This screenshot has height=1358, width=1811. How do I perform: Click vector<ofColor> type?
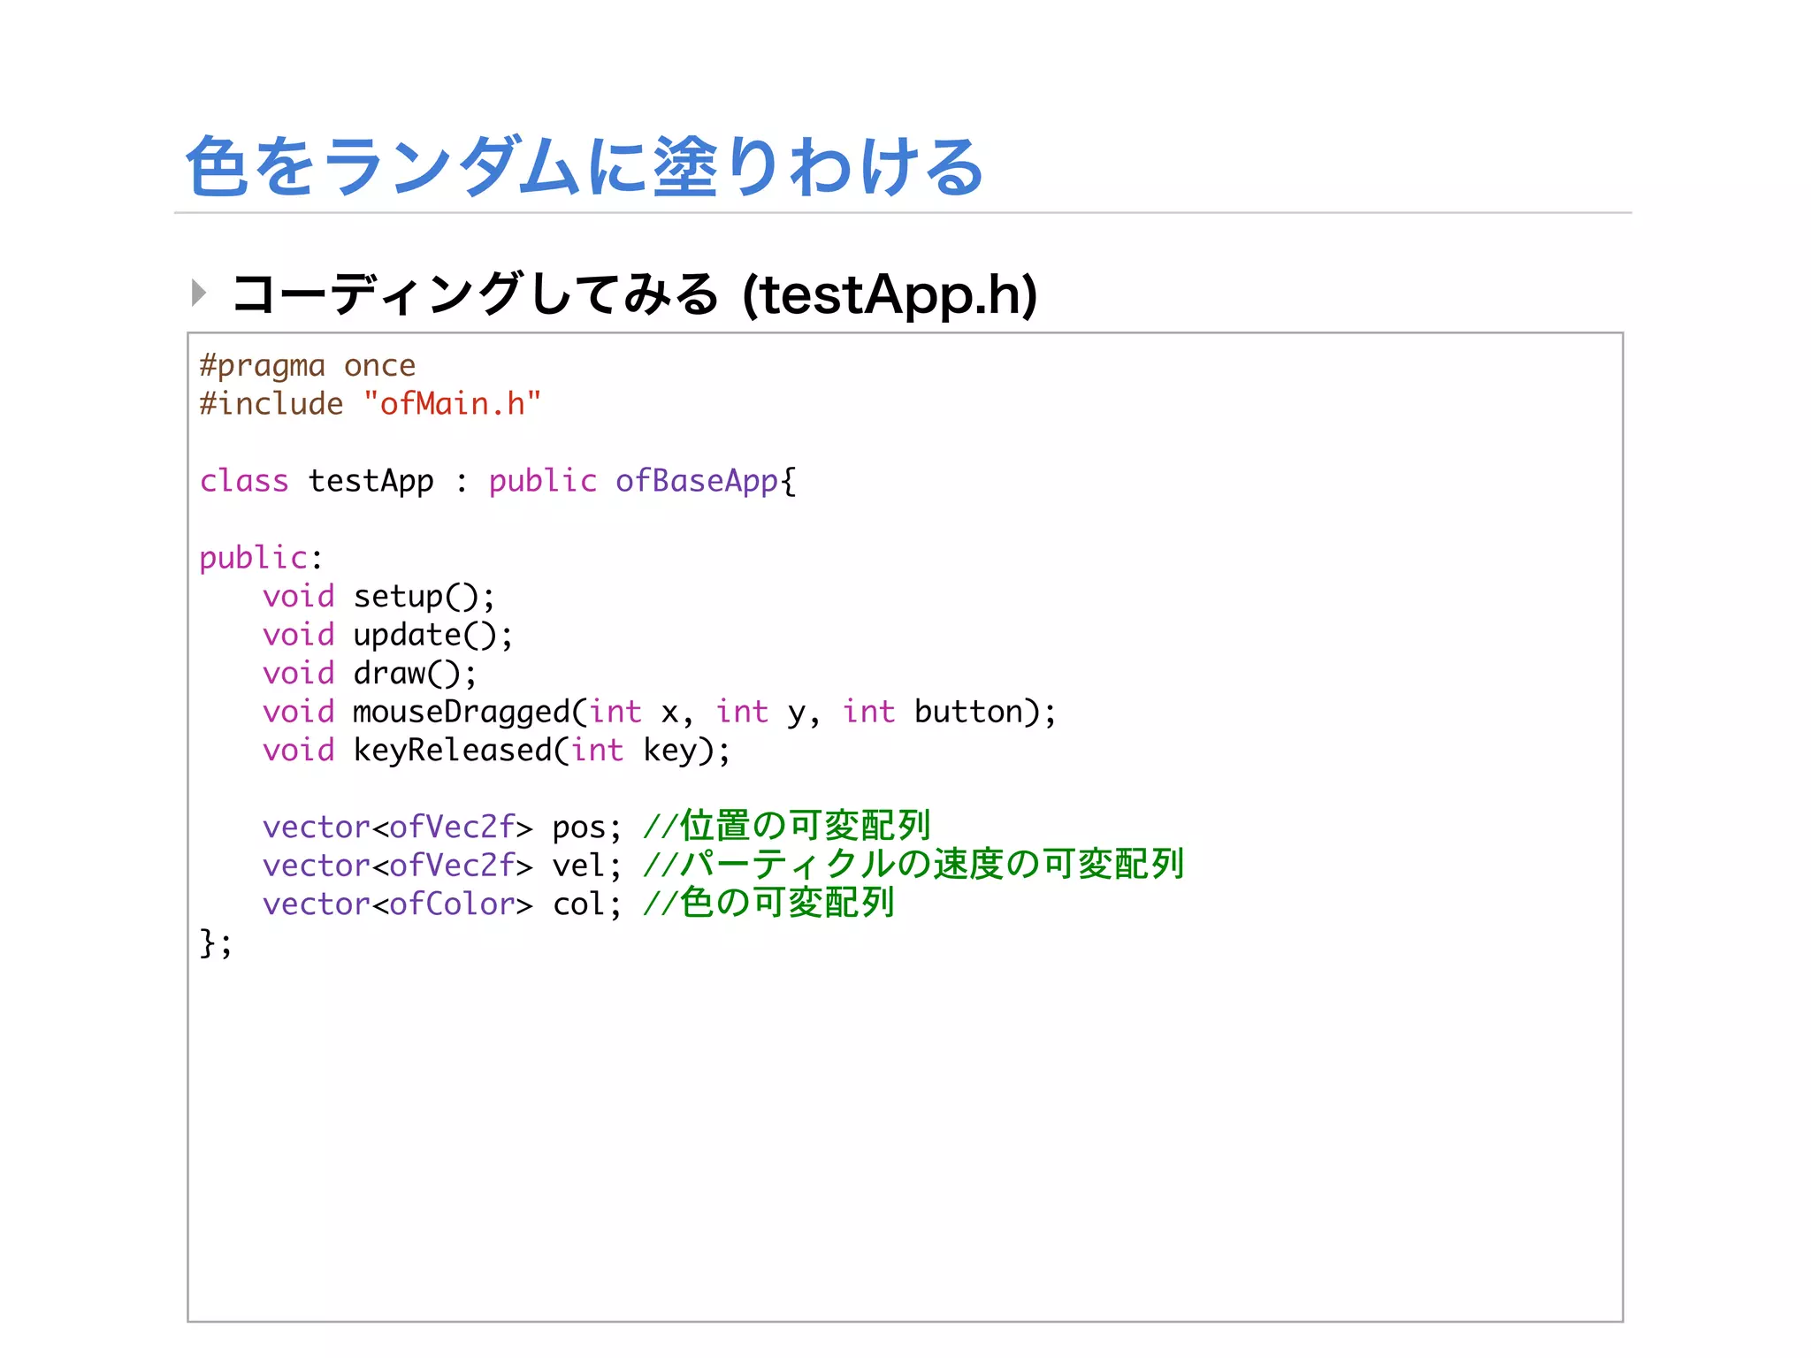[x=398, y=904]
